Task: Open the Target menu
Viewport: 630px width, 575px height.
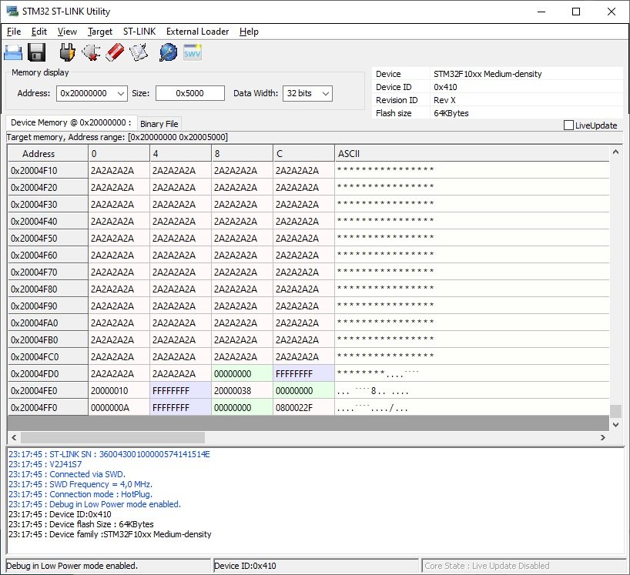Action: coord(100,32)
